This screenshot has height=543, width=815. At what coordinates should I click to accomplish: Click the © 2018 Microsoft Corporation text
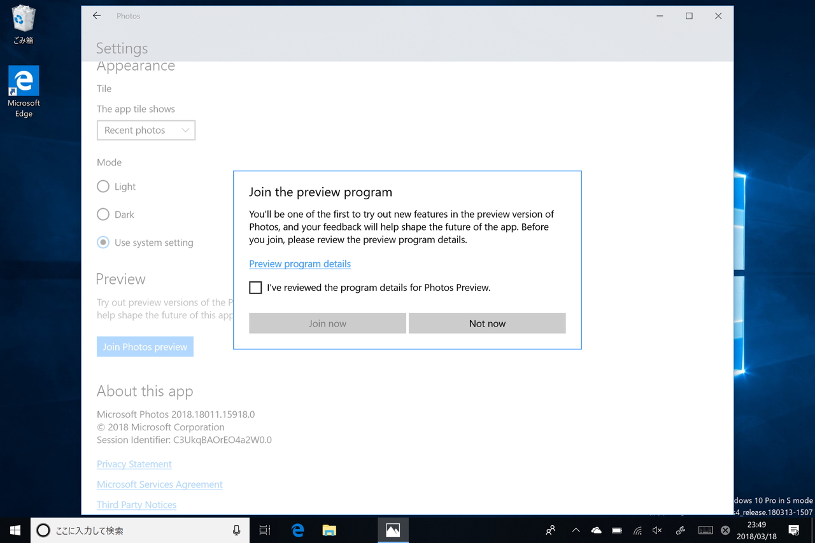click(160, 427)
